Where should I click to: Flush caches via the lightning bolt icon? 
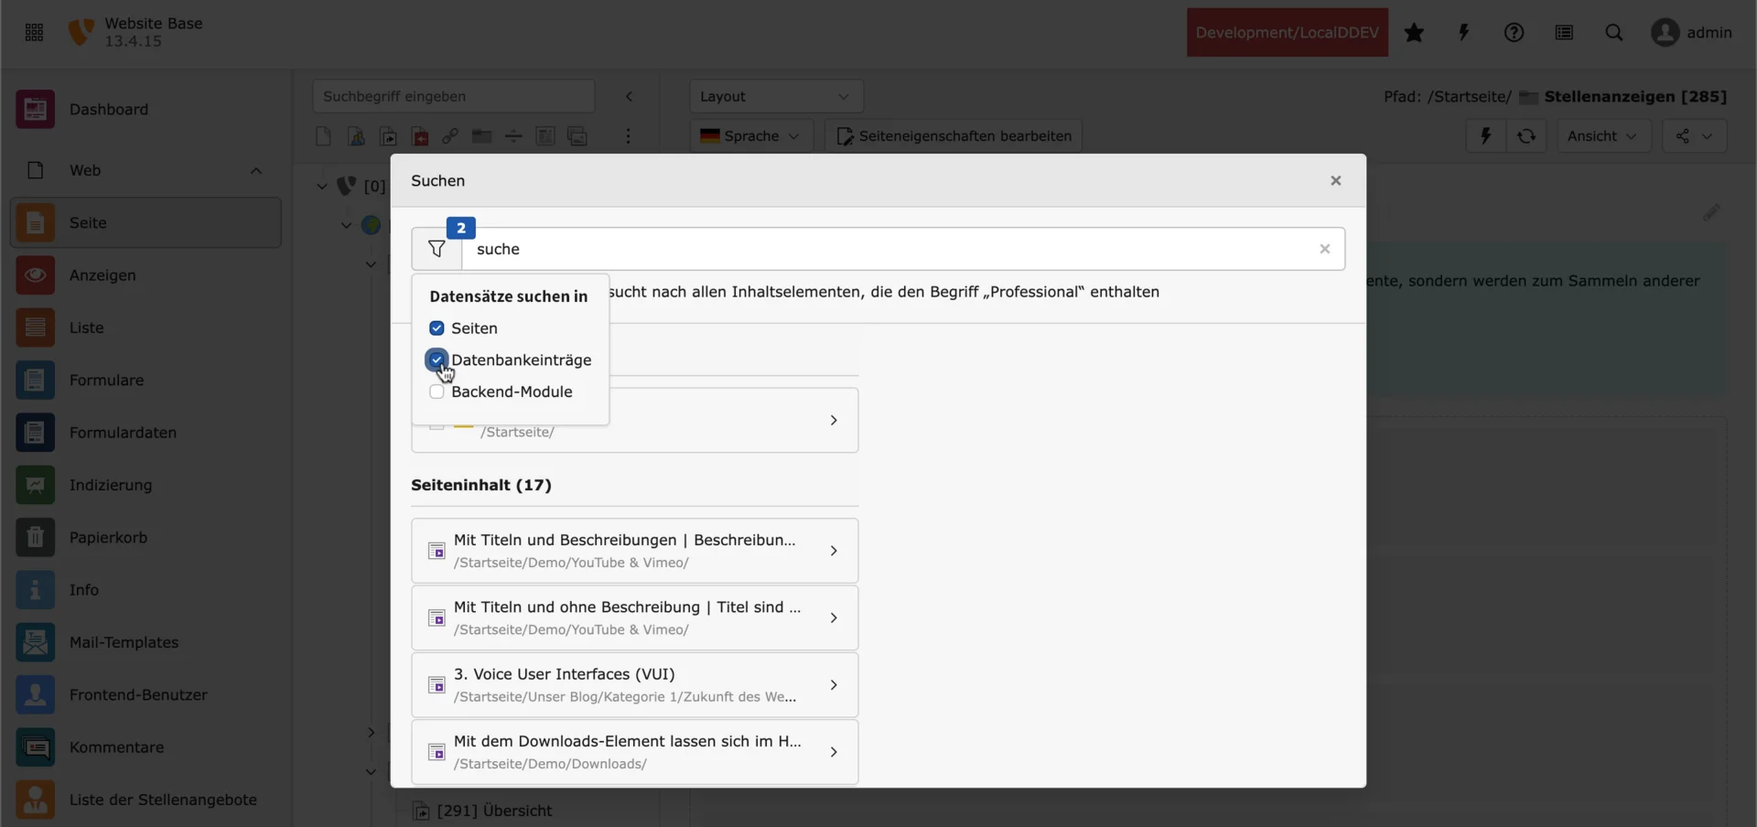click(x=1463, y=32)
